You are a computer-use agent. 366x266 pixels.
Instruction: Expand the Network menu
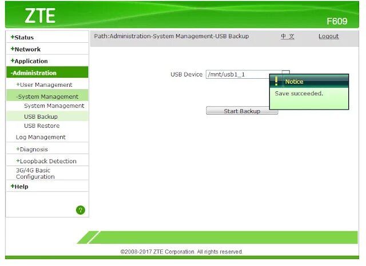coord(26,49)
